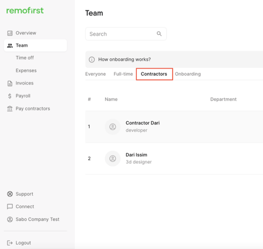Switch to the Everyone tab
This screenshot has width=263, height=249.
[95, 74]
